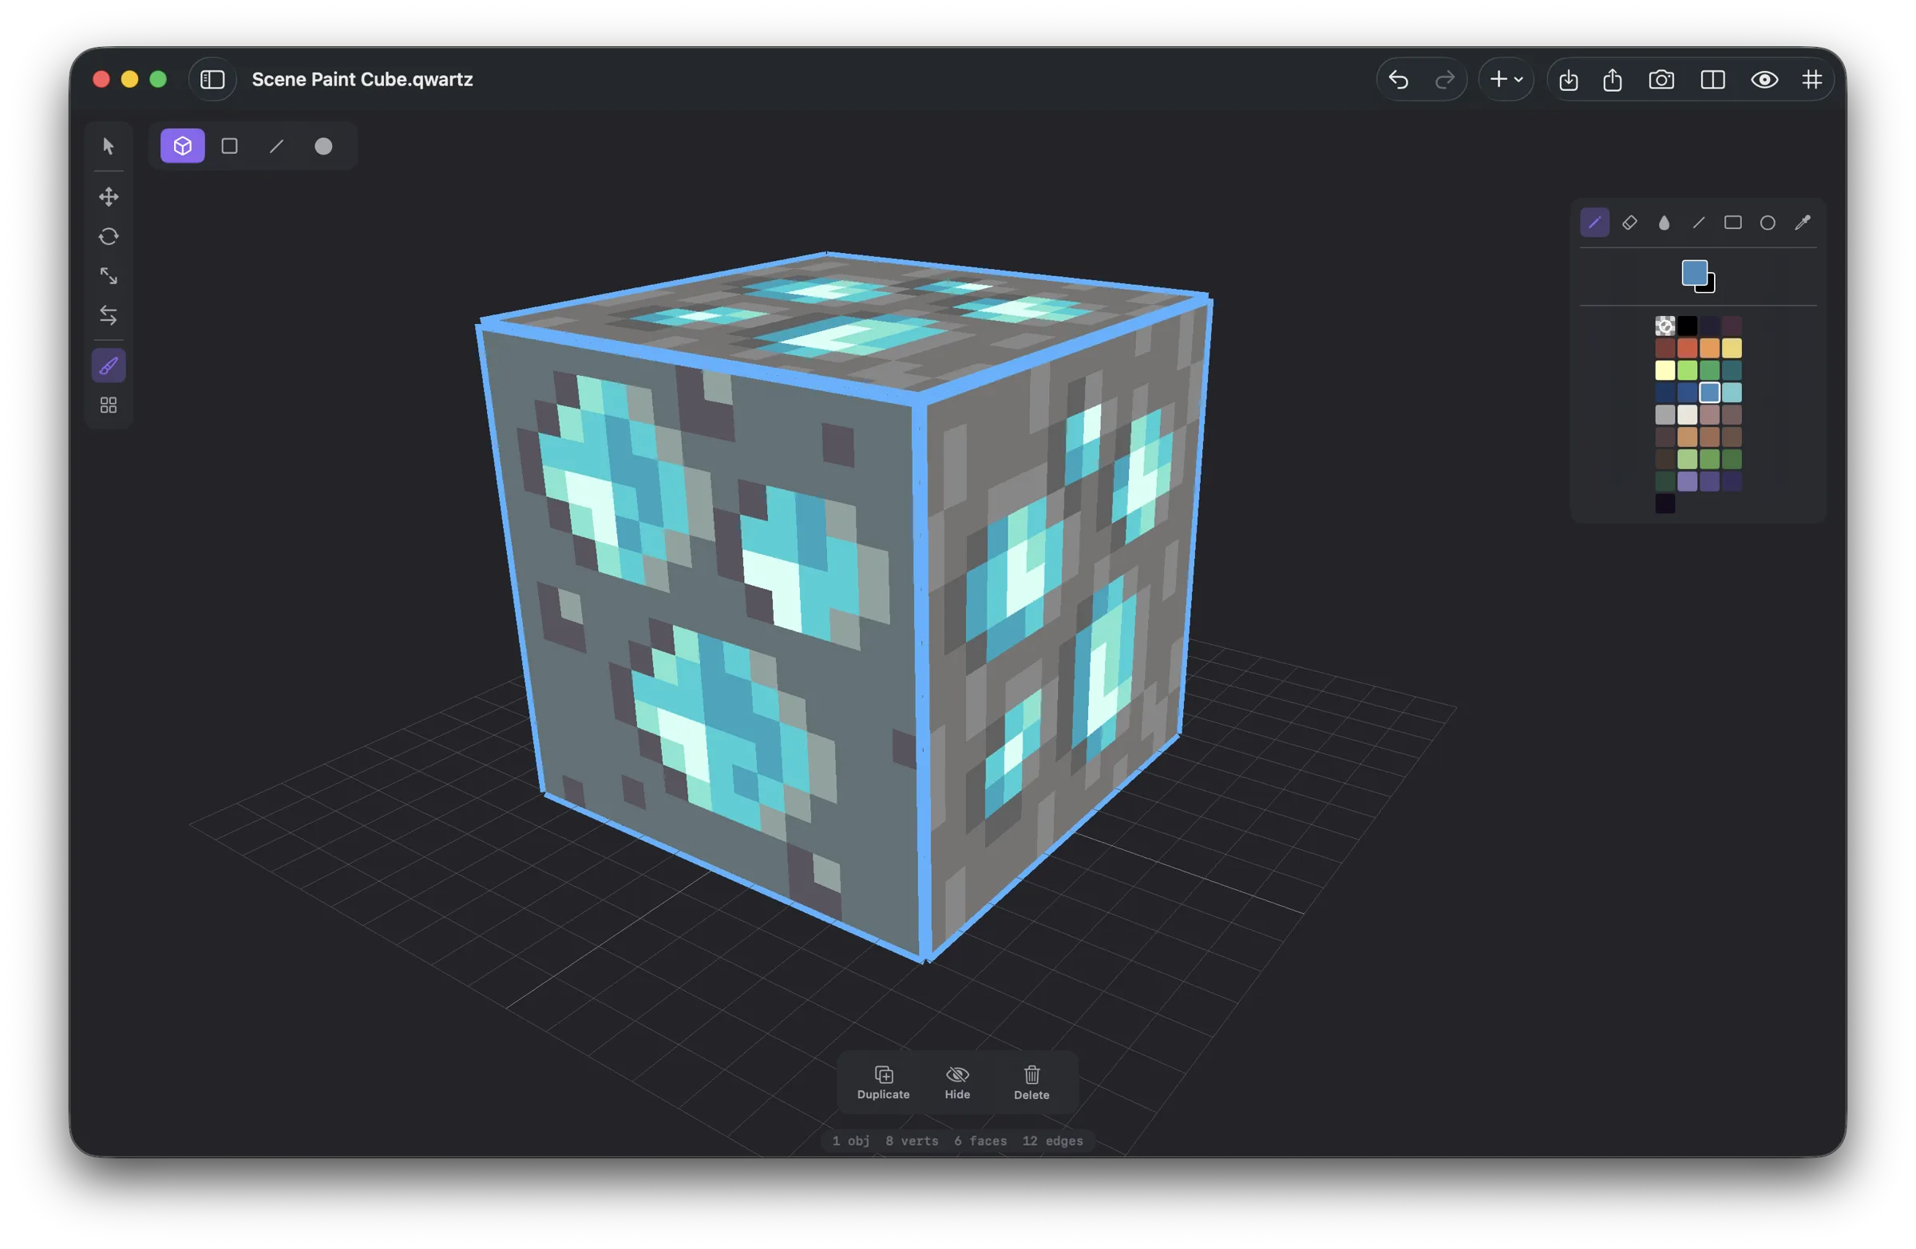Screen dimensions: 1916x1249
Task: Click the Scene Paint Cube.qwartz title
Action: [x=362, y=80]
